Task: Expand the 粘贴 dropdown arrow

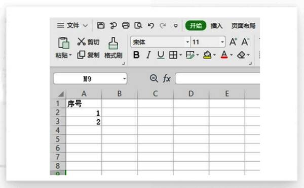Action: pos(70,55)
